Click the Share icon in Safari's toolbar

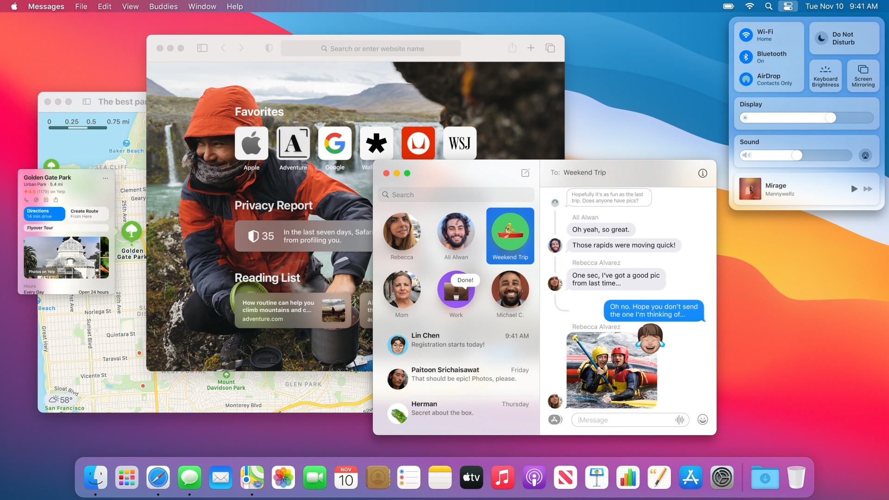(x=512, y=48)
